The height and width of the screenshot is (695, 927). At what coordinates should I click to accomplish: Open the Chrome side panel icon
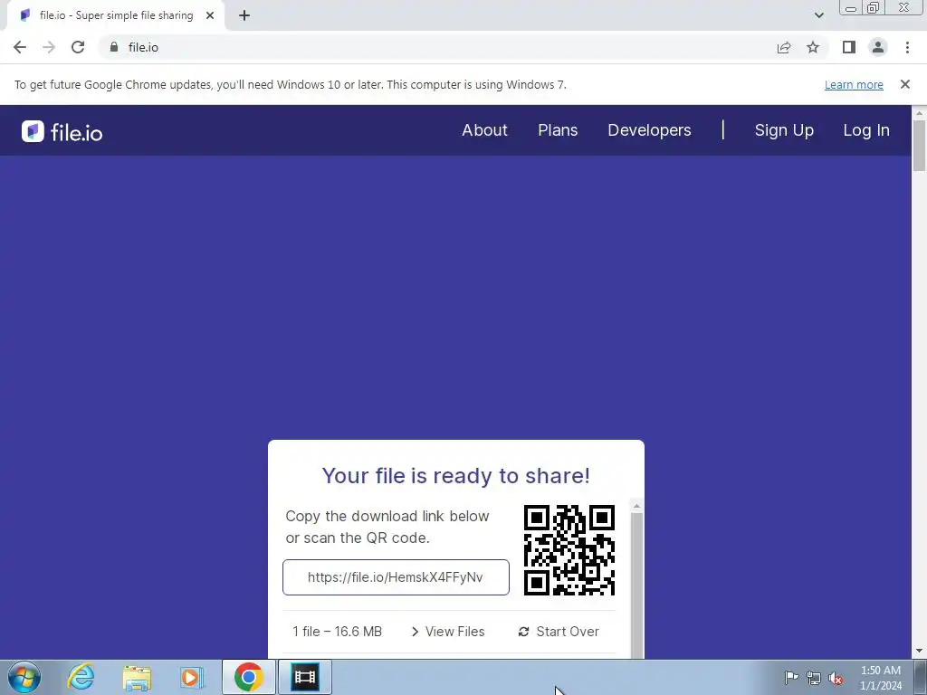[x=849, y=47]
